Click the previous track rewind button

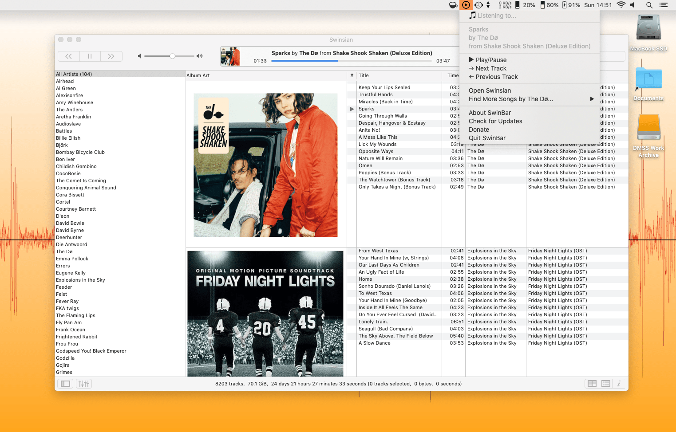(69, 56)
